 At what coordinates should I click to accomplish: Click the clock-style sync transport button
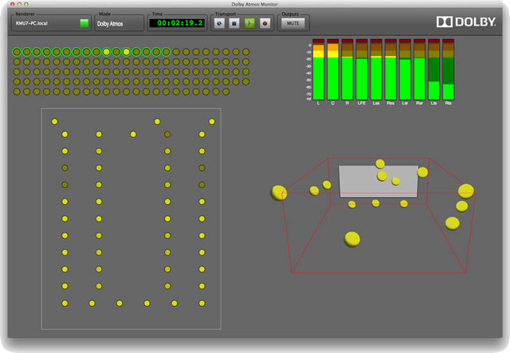point(220,23)
